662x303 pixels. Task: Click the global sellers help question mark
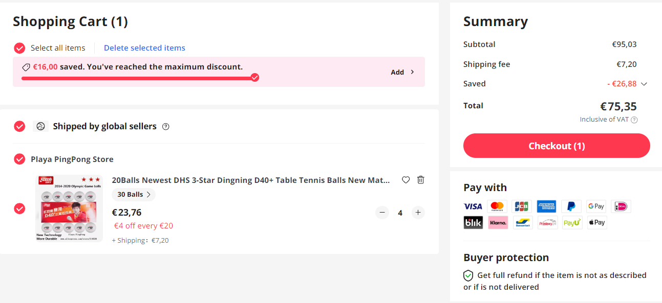point(165,127)
